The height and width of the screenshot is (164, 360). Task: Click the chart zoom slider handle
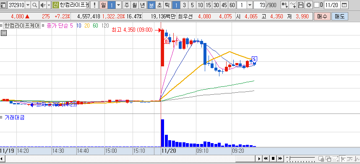290,158
